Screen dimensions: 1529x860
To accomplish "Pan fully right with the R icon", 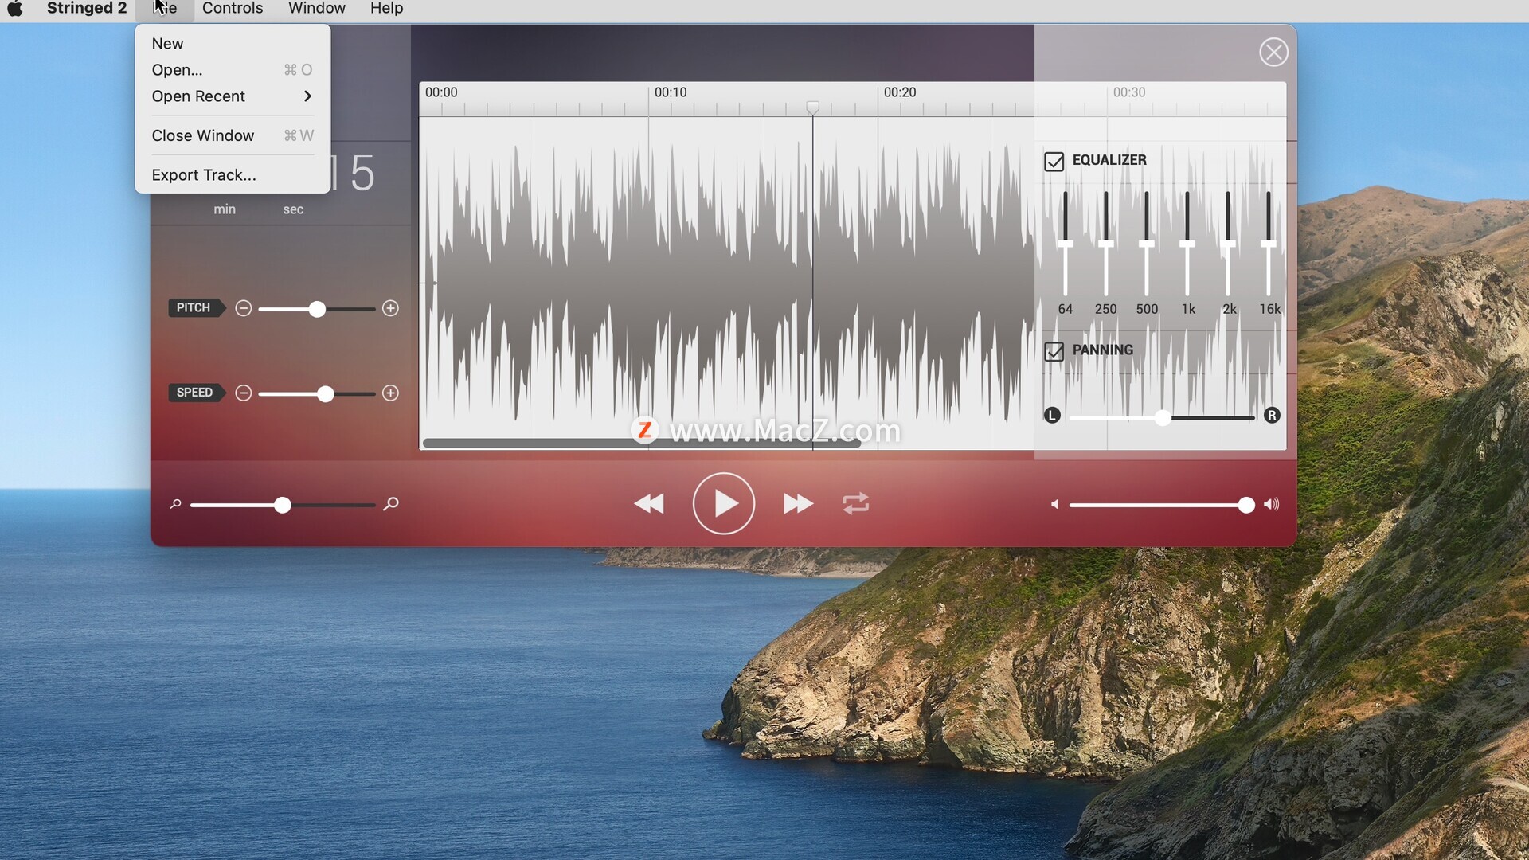I will pyautogui.click(x=1272, y=416).
